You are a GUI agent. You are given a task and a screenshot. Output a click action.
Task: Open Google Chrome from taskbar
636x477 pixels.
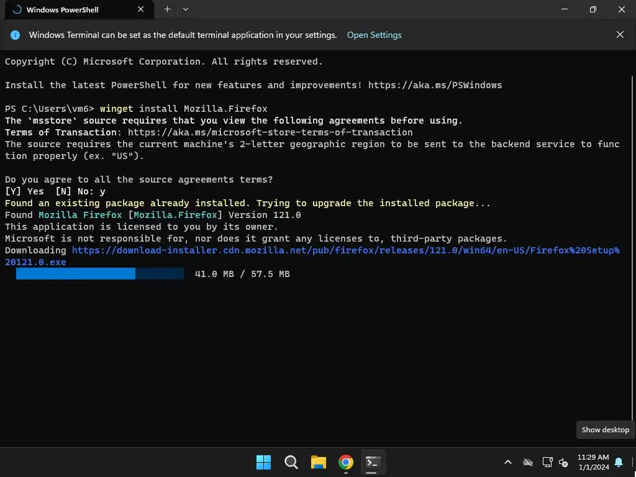tap(345, 462)
